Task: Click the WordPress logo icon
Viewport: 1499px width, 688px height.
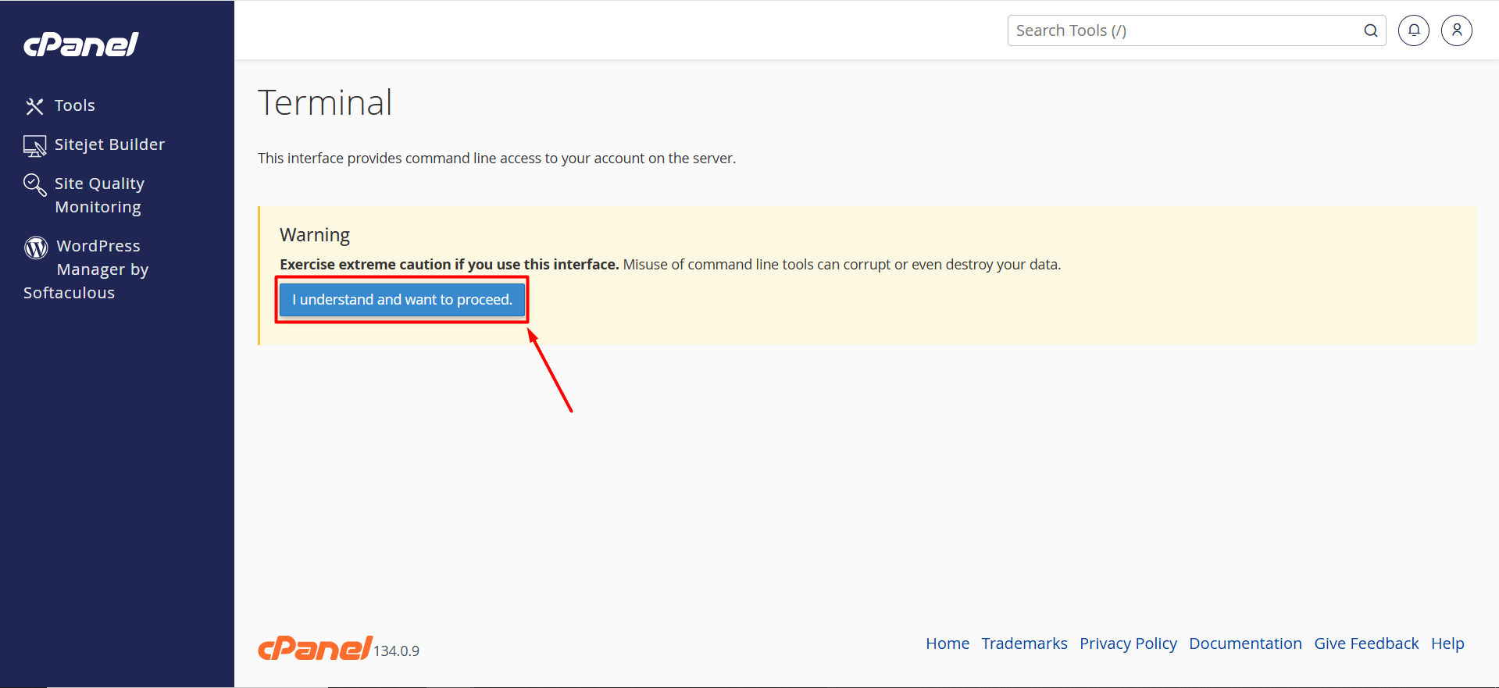Action: pos(36,248)
